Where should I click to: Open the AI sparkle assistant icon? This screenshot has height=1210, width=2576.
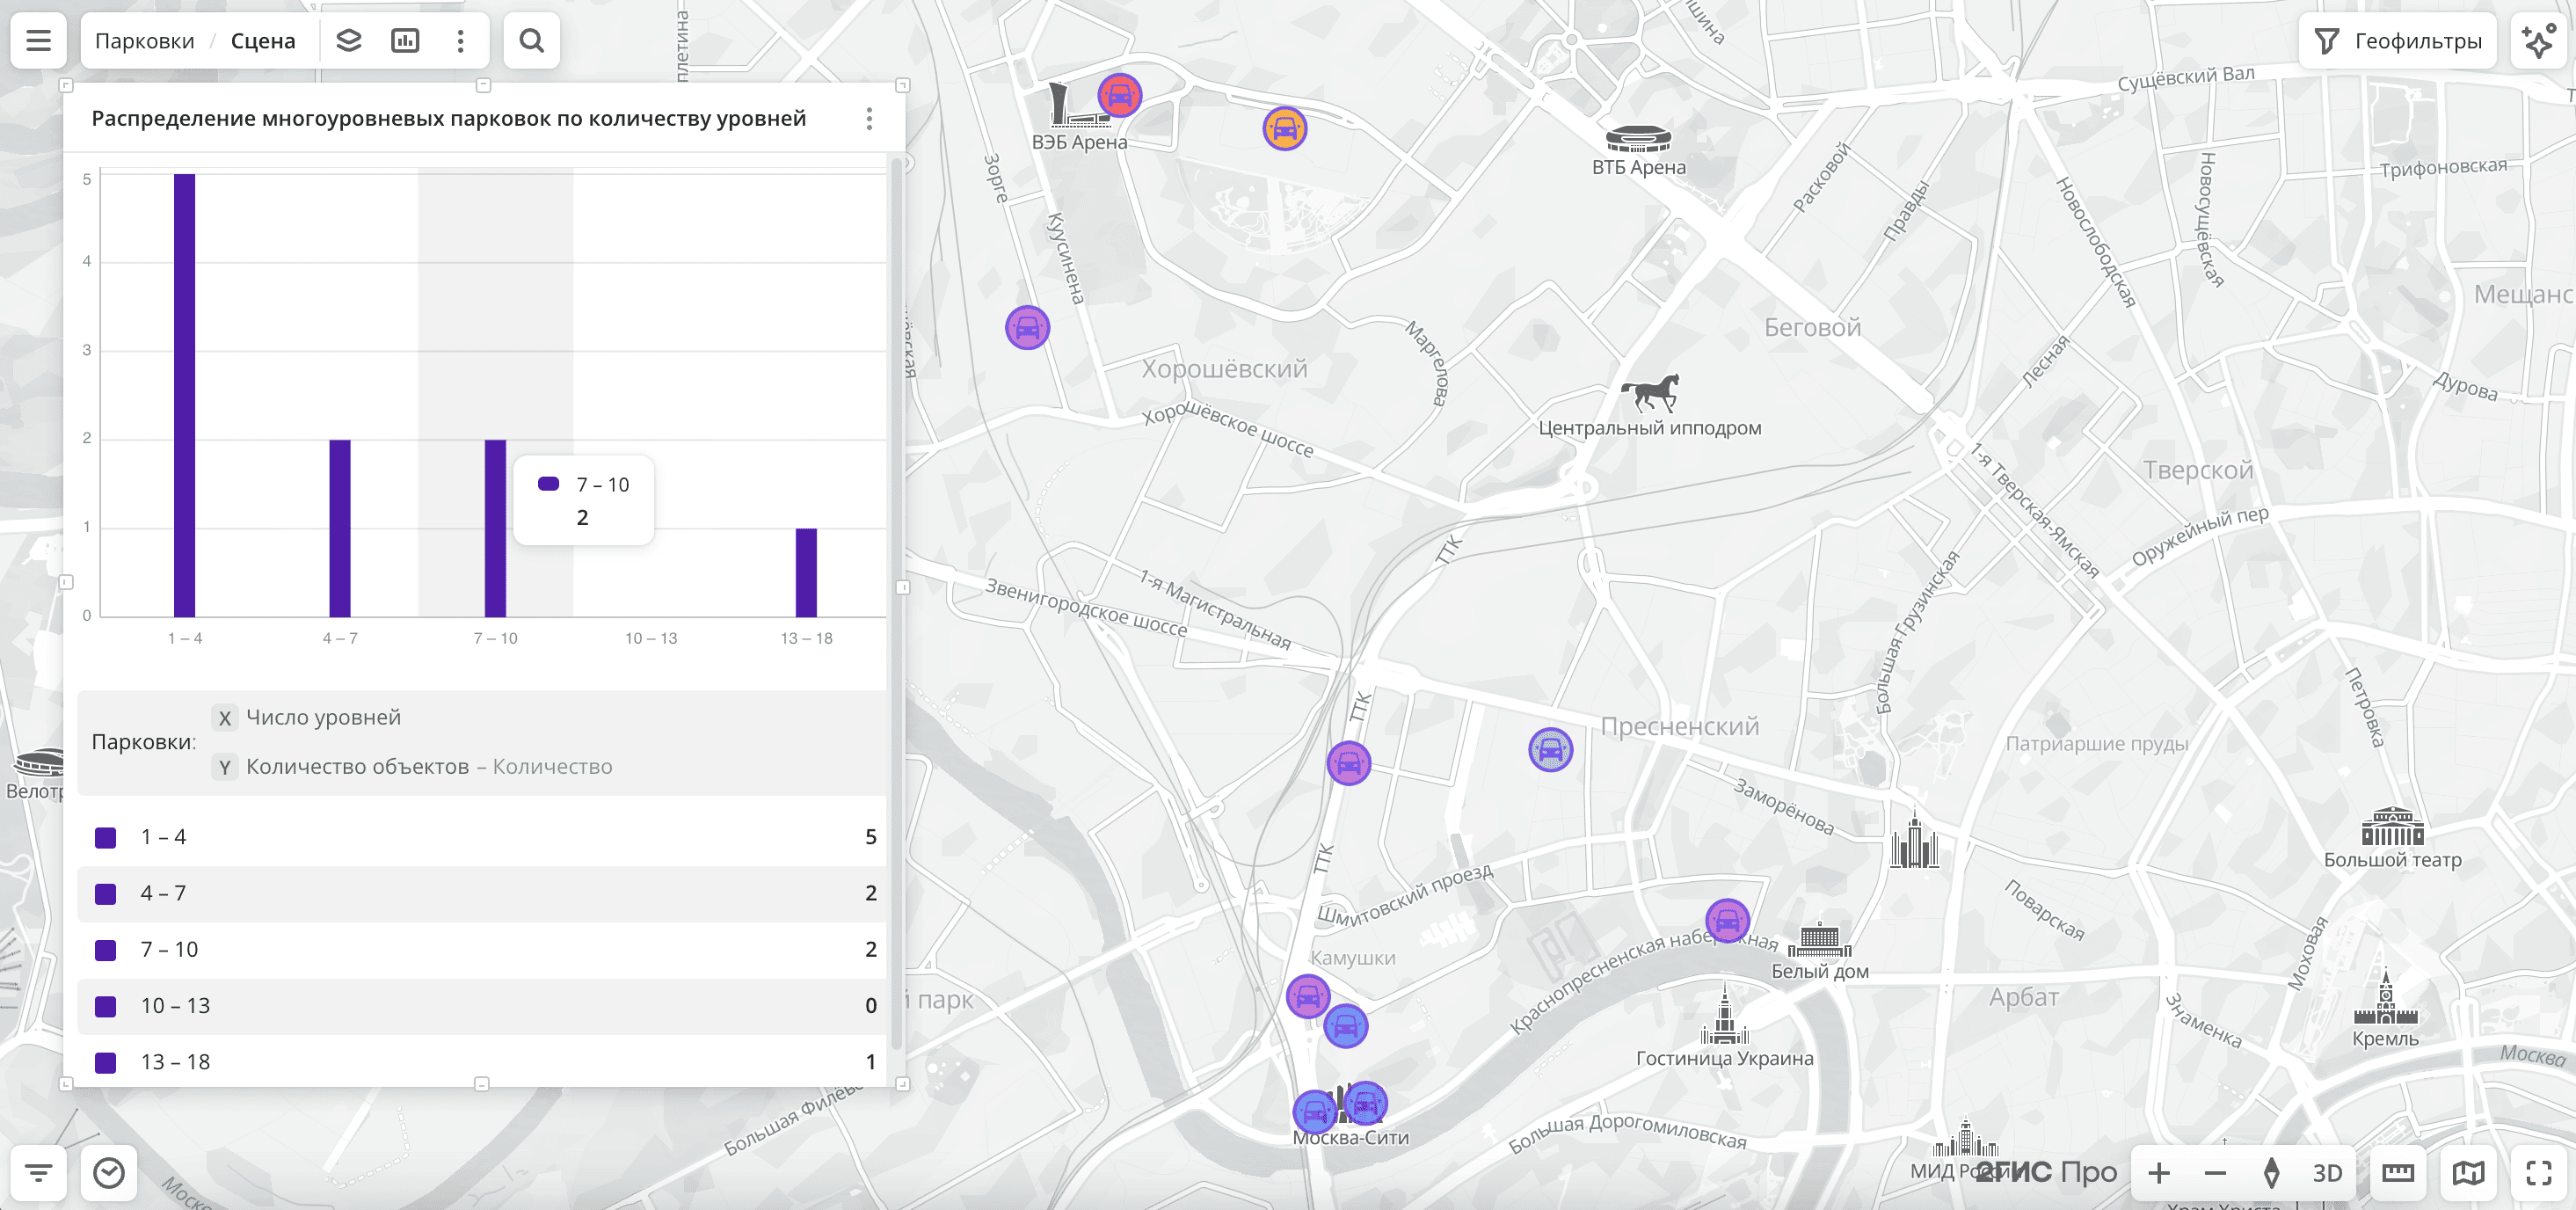point(2538,41)
